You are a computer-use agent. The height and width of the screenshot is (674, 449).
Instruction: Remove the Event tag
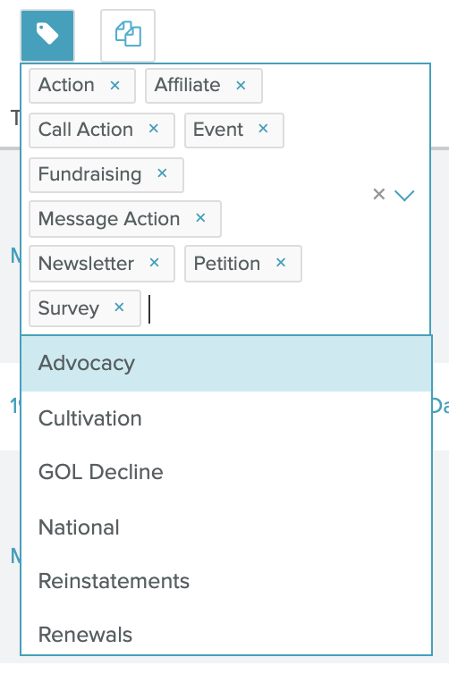point(263,129)
